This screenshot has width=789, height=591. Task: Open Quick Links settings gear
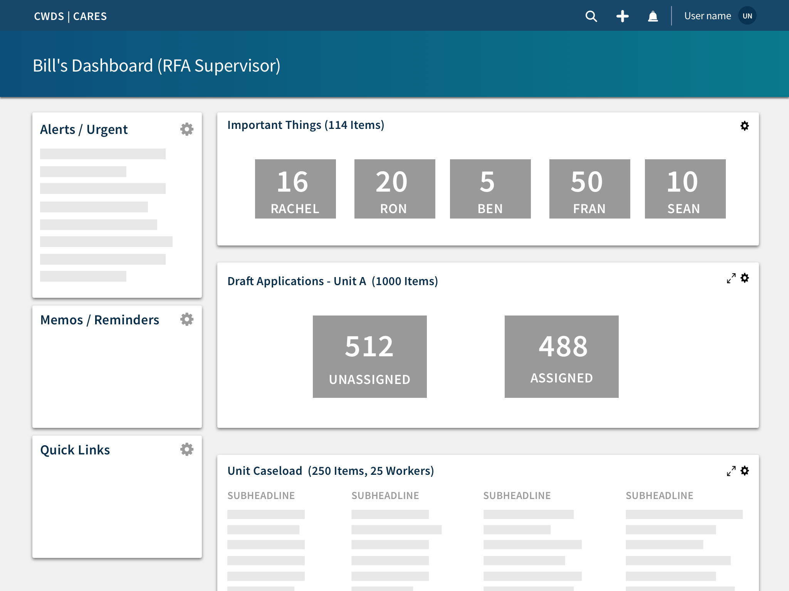coord(187,449)
